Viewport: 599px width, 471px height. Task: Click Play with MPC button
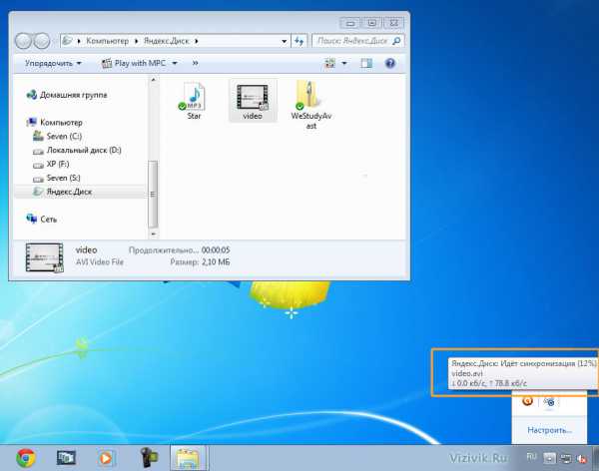[x=134, y=63]
